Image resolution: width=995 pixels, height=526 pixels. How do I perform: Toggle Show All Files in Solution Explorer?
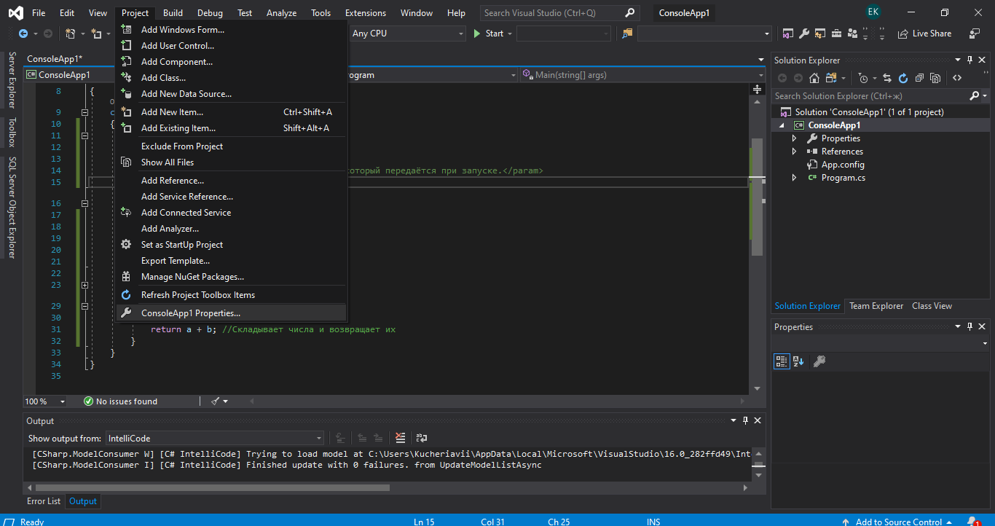tap(935, 78)
